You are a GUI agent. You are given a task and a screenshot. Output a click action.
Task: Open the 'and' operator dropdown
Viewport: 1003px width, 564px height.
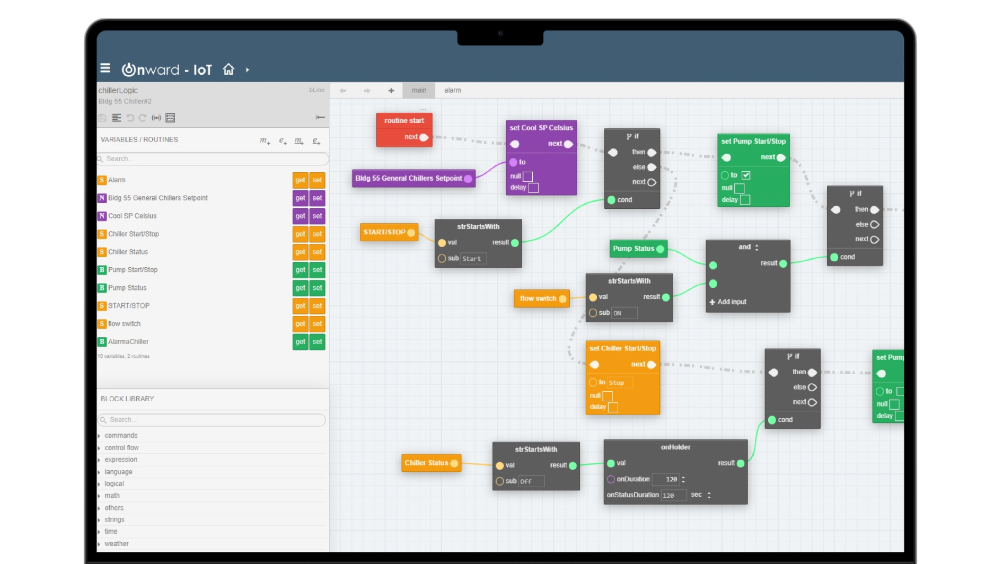point(756,248)
